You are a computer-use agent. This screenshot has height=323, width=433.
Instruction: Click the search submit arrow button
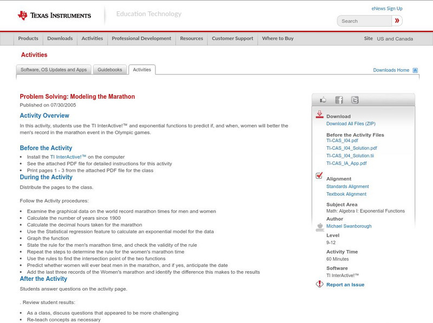(x=397, y=21)
